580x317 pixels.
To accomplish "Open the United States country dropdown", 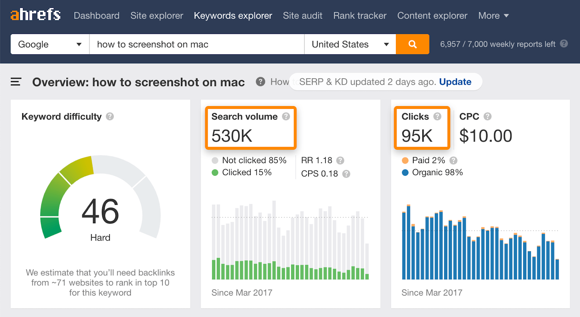I will [350, 44].
